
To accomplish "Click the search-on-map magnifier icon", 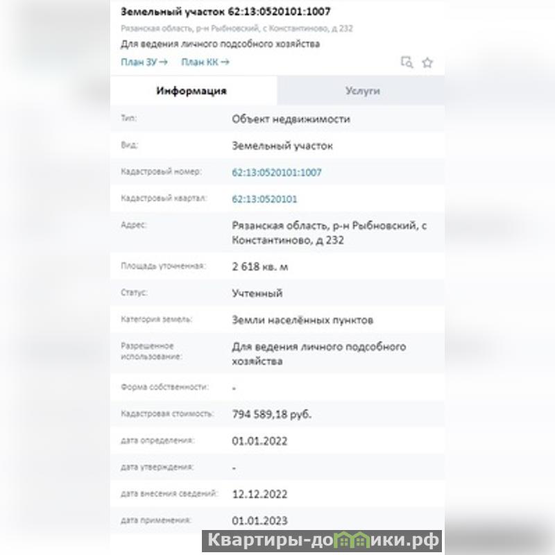I will pyautogui.click(x=407, y=62).
